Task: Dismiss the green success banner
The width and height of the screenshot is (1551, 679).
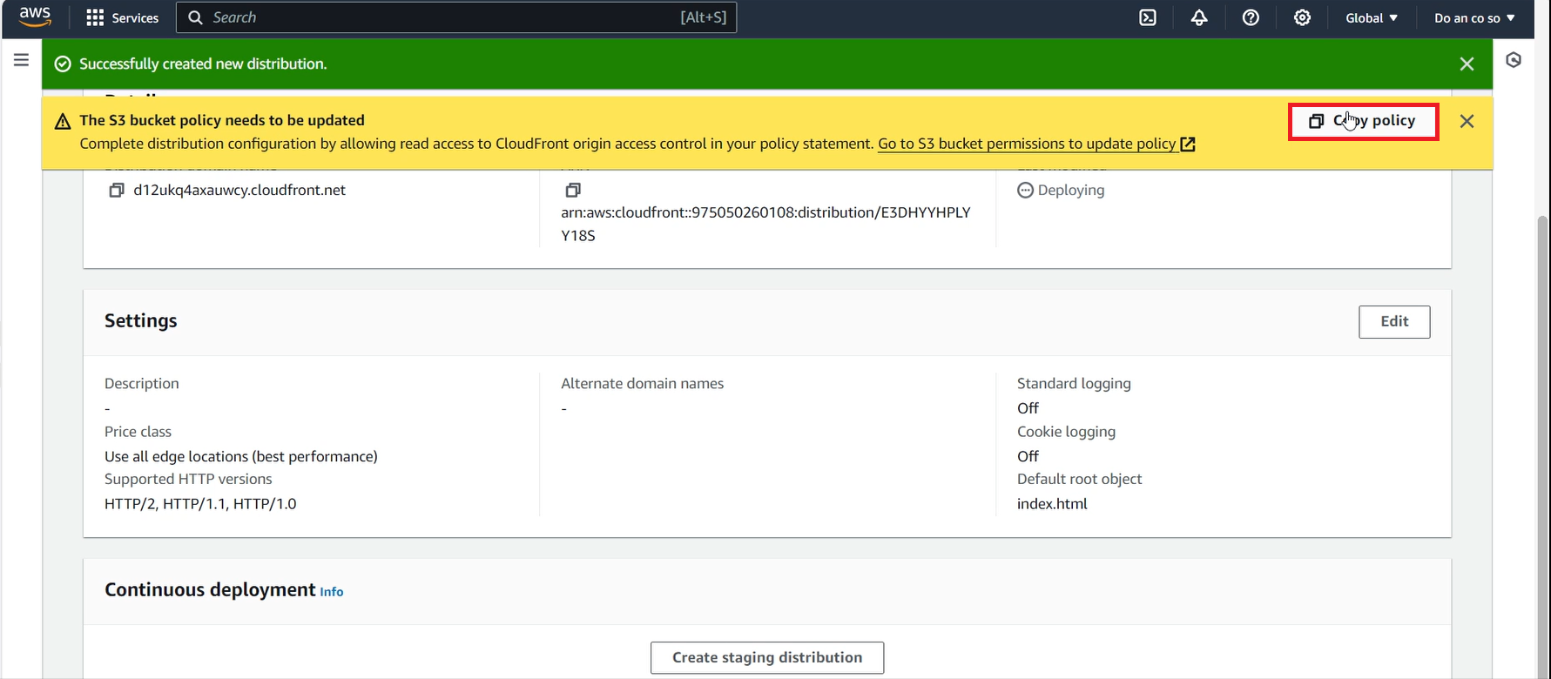Action: 1467,64
